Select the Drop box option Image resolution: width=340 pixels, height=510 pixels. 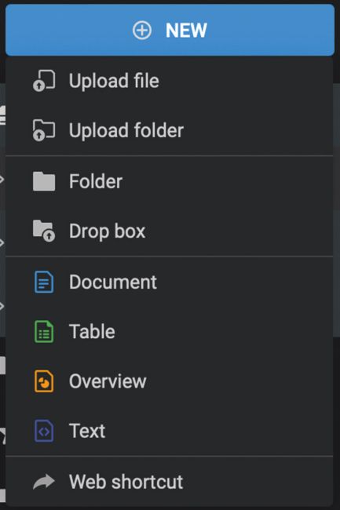coord(169,231)
